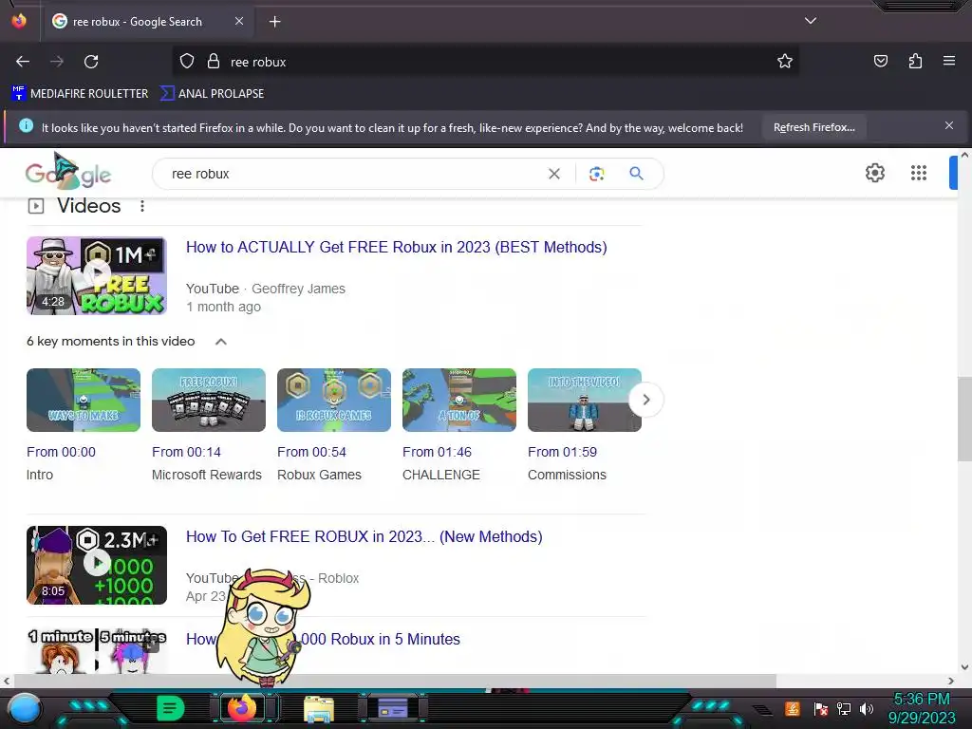Click the site padlock security icon
This screenshot has width=972, height=729.
coord(214,62)
